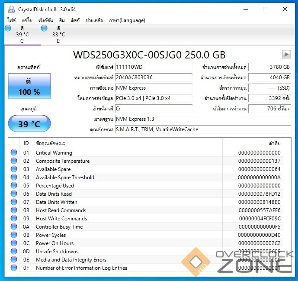Click raw value 00000000002C2

[260, 243]
